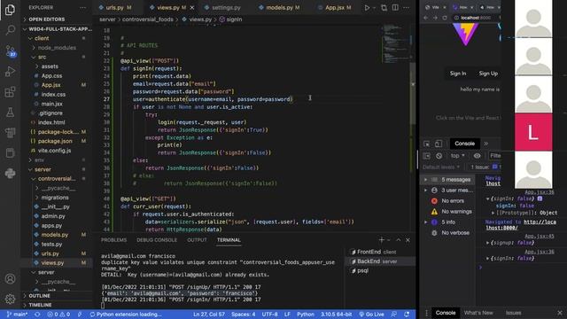The height and width of the screenshot is (319, 567).
Task: Open the Explorer more actions ellipsis
Action: 82,8
